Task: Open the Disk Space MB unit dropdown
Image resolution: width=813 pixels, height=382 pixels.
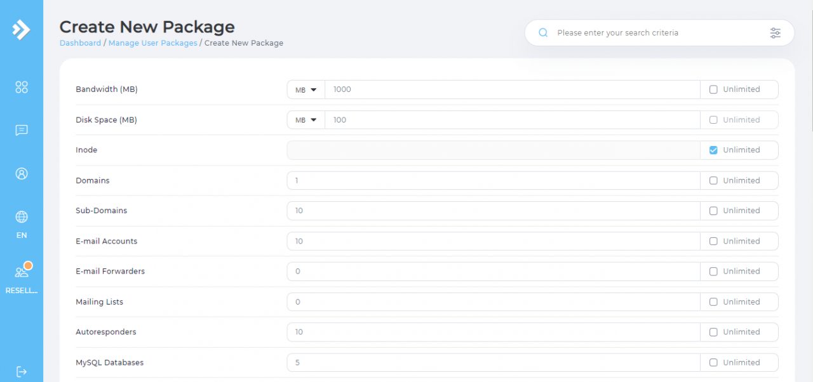Action: click(x=306, y=120)
